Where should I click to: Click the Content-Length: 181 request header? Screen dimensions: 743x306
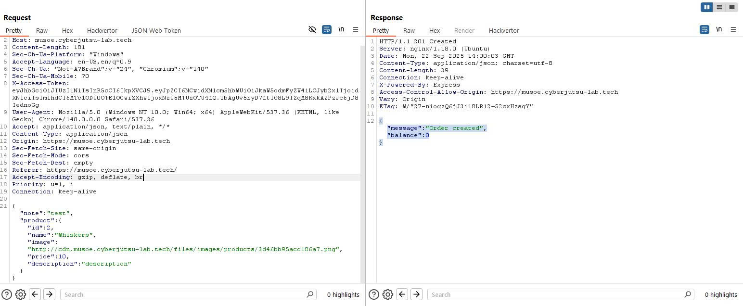(x=49, y=47)
